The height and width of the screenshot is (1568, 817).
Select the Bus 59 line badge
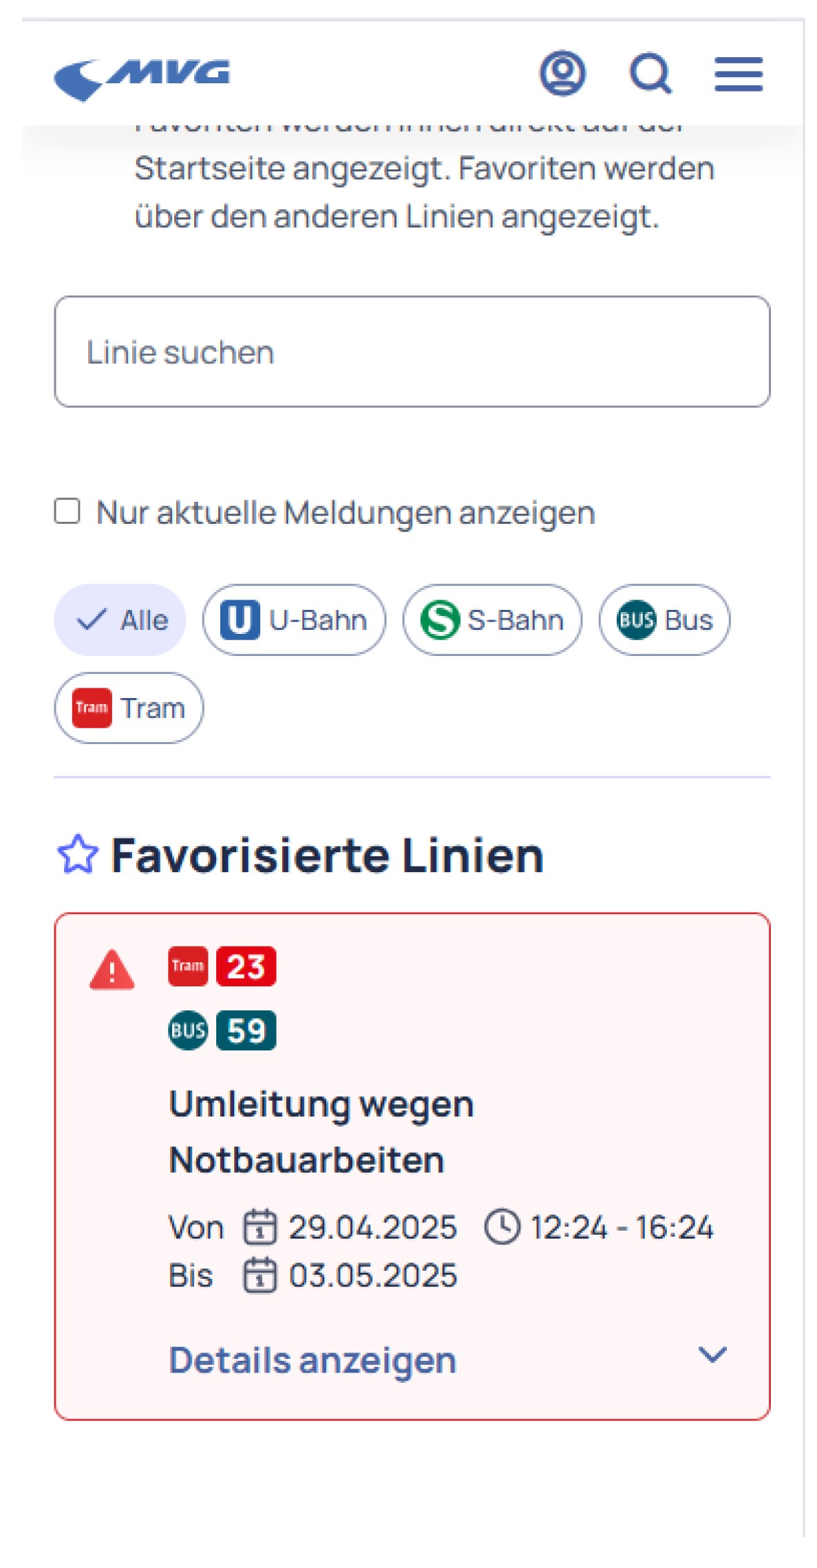[222, 1030]
